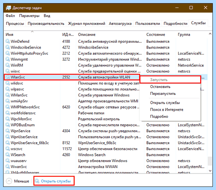This screenshot has height=190, width=216.
Task: Collapse view with the Меньше chevron button
Action: pos(9,181)
